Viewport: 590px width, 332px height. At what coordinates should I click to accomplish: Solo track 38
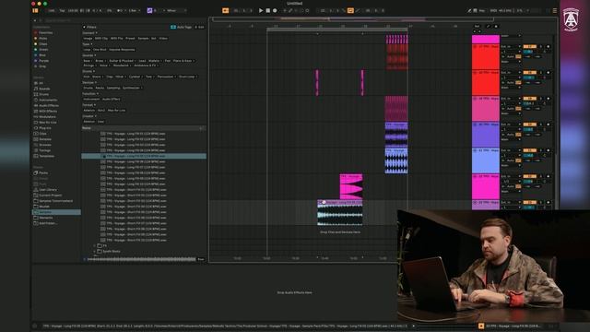[541, 73]
